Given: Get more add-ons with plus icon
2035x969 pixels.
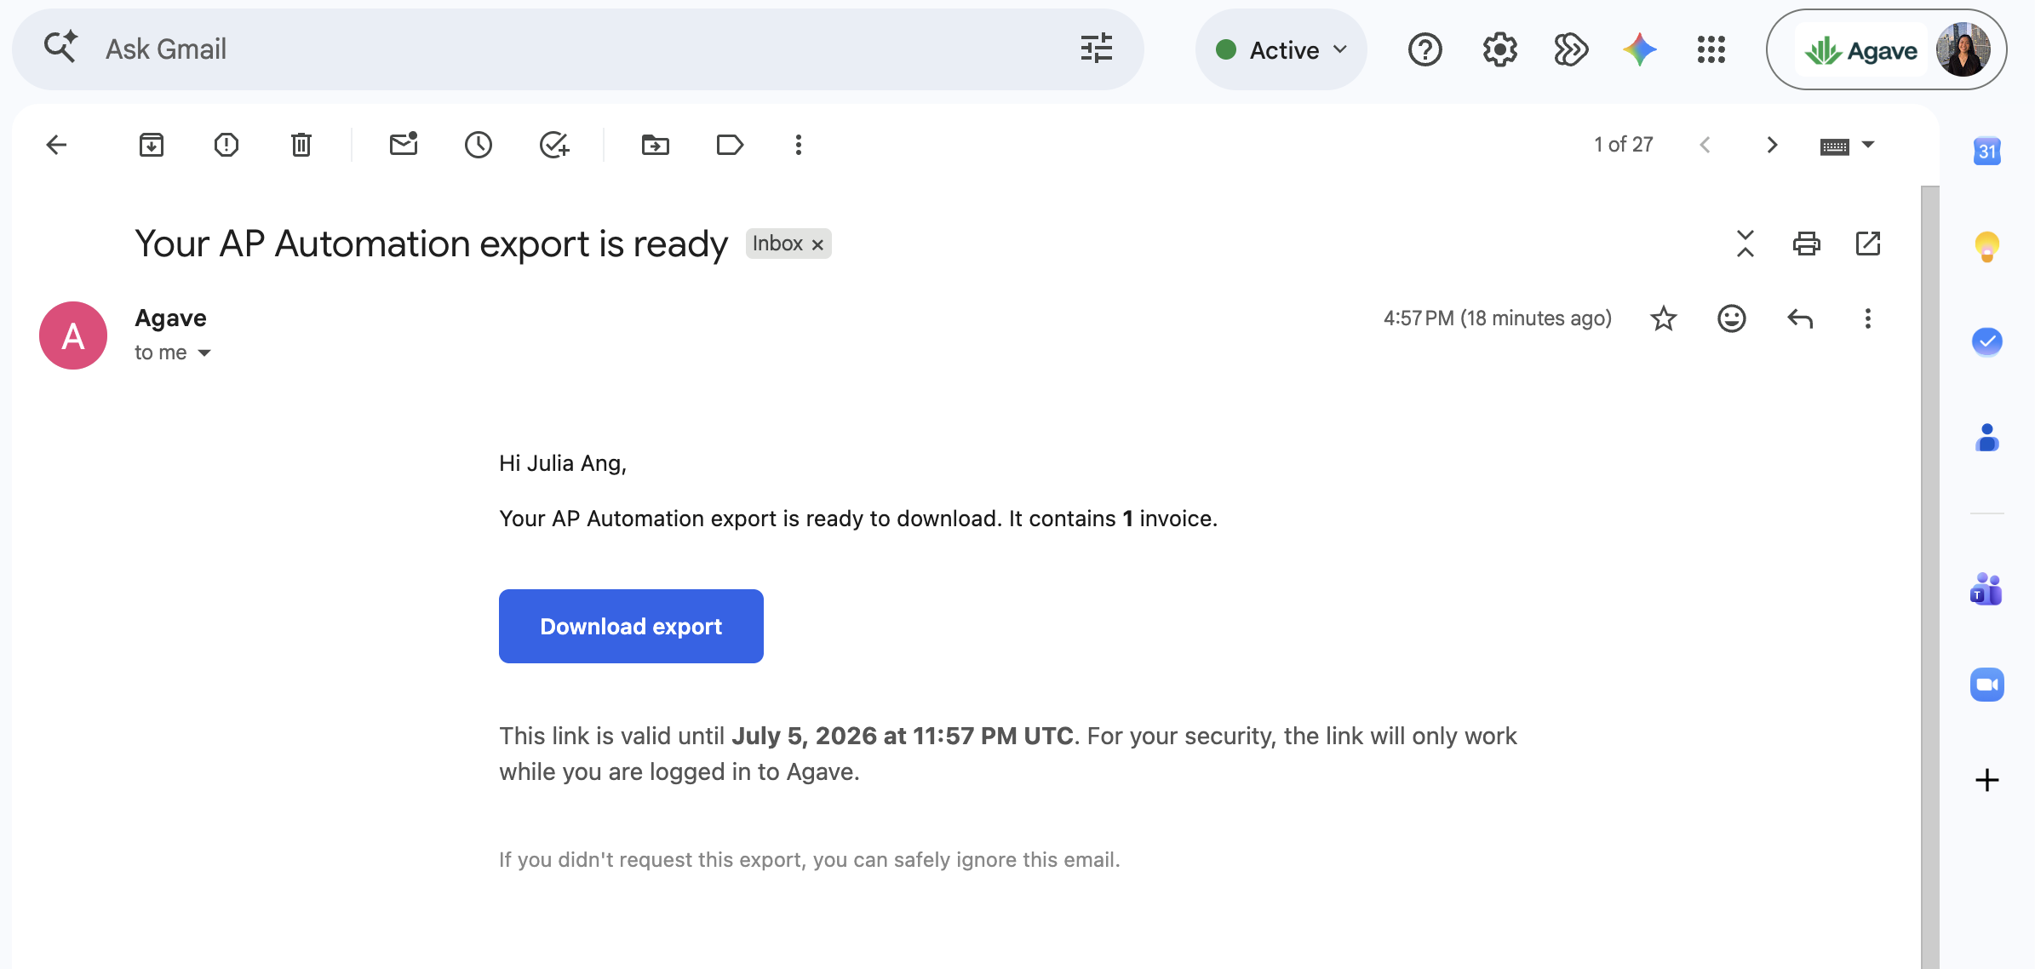Looking at the screenshot, I should (1987, 780).
